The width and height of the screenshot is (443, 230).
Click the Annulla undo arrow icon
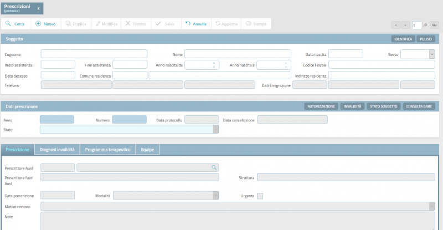click(x=188, y=24)
